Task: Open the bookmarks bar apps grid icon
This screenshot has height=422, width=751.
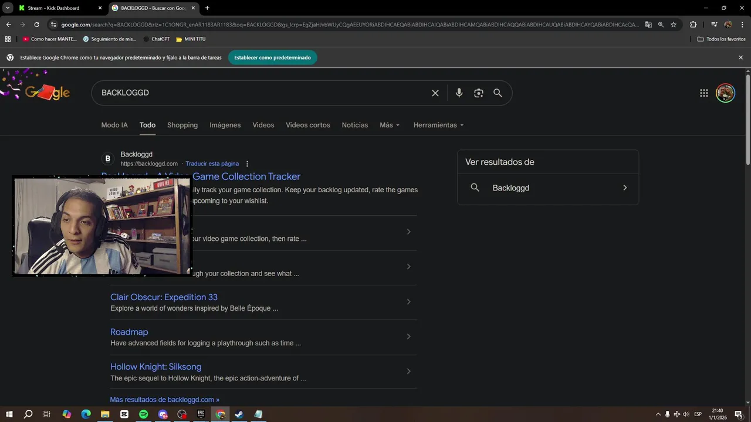Action: 8,39
